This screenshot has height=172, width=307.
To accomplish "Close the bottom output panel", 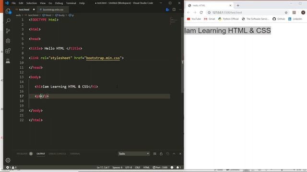I will 180,154.
